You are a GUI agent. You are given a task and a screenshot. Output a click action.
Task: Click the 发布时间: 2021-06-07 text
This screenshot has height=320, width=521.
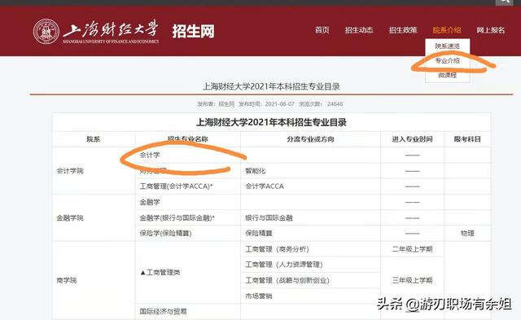266,104
